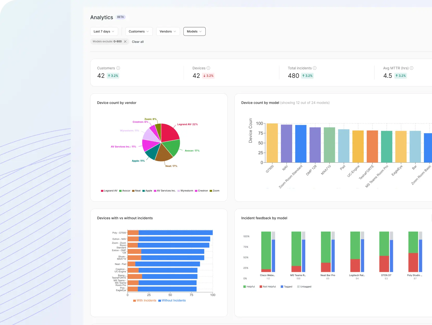Click the Zoom Room Standard bar
The width and height of the screenshot is (432, 325).
pos(301,144)
